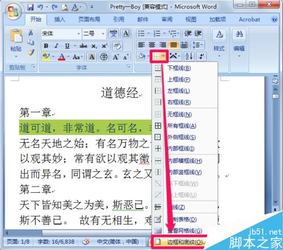
Task: Toggle strikethrough abc formatting
Action: point(83,46)
